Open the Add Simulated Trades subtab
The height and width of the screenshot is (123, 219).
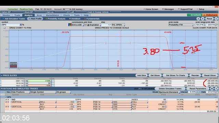[14, 19]
